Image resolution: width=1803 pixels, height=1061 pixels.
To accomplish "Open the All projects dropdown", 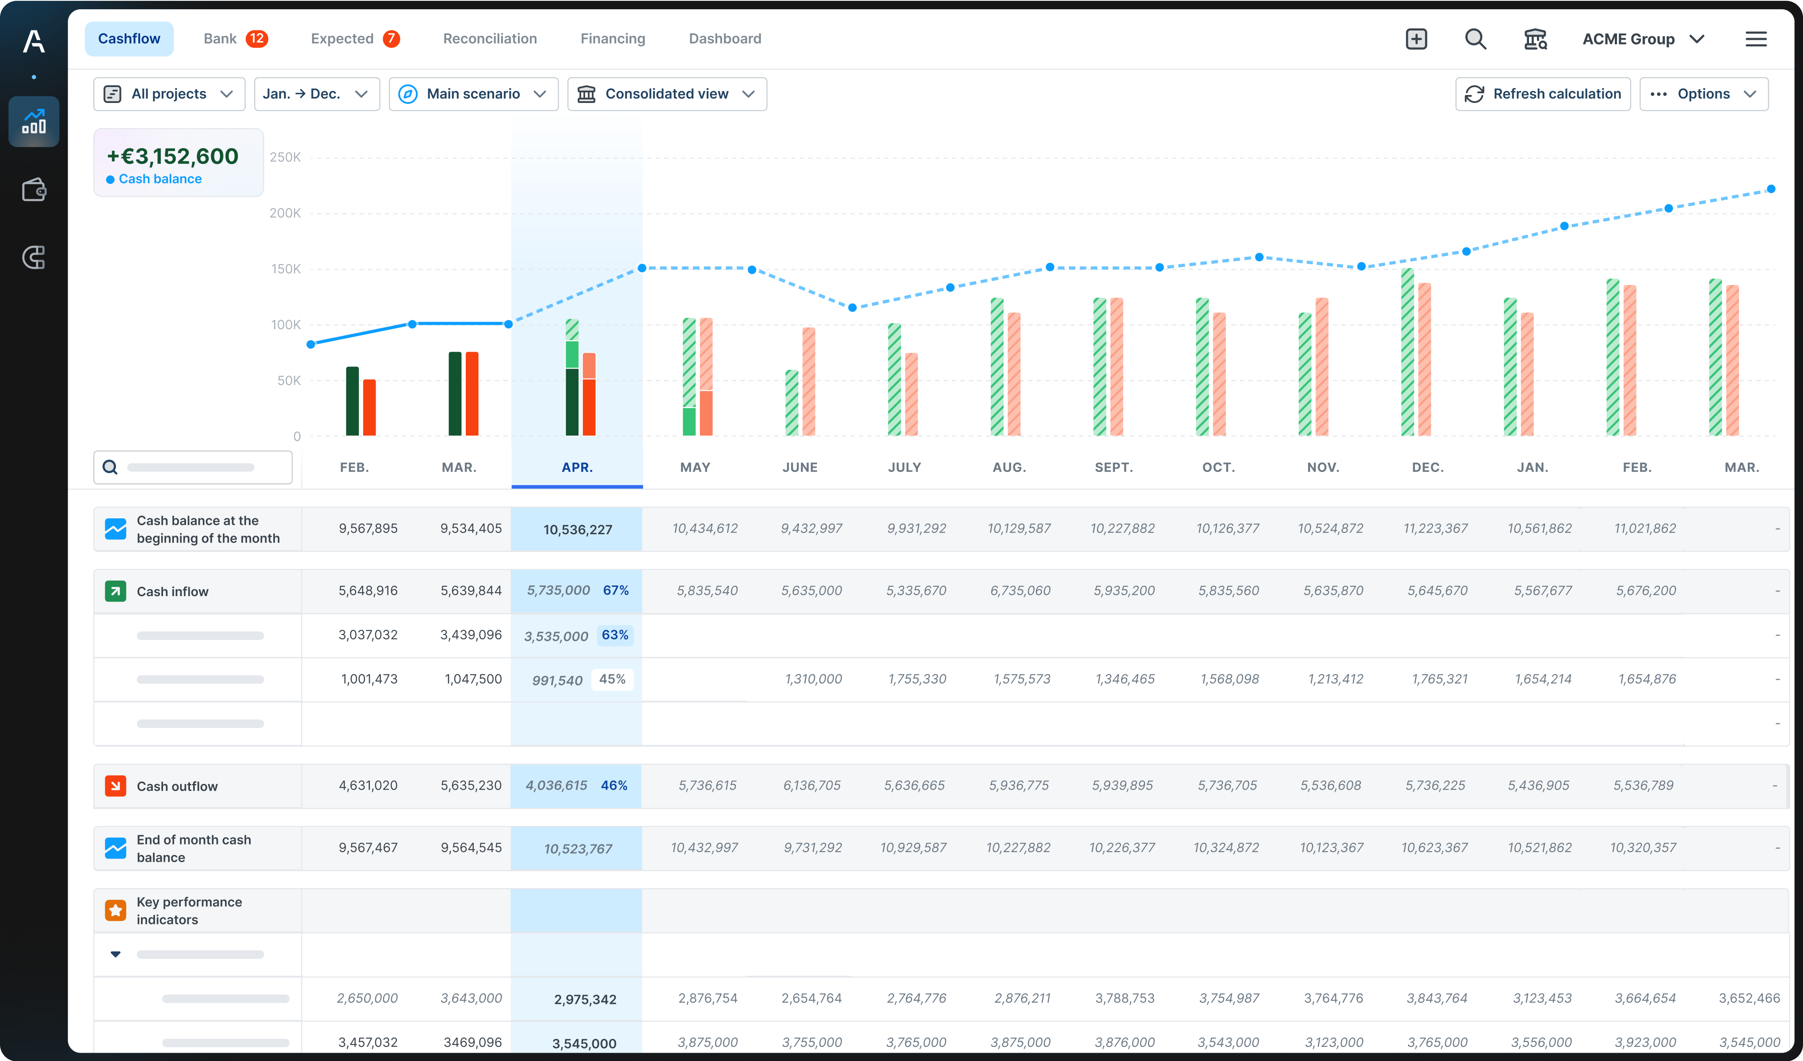I will pyautogui.click(x=169, y=94).
